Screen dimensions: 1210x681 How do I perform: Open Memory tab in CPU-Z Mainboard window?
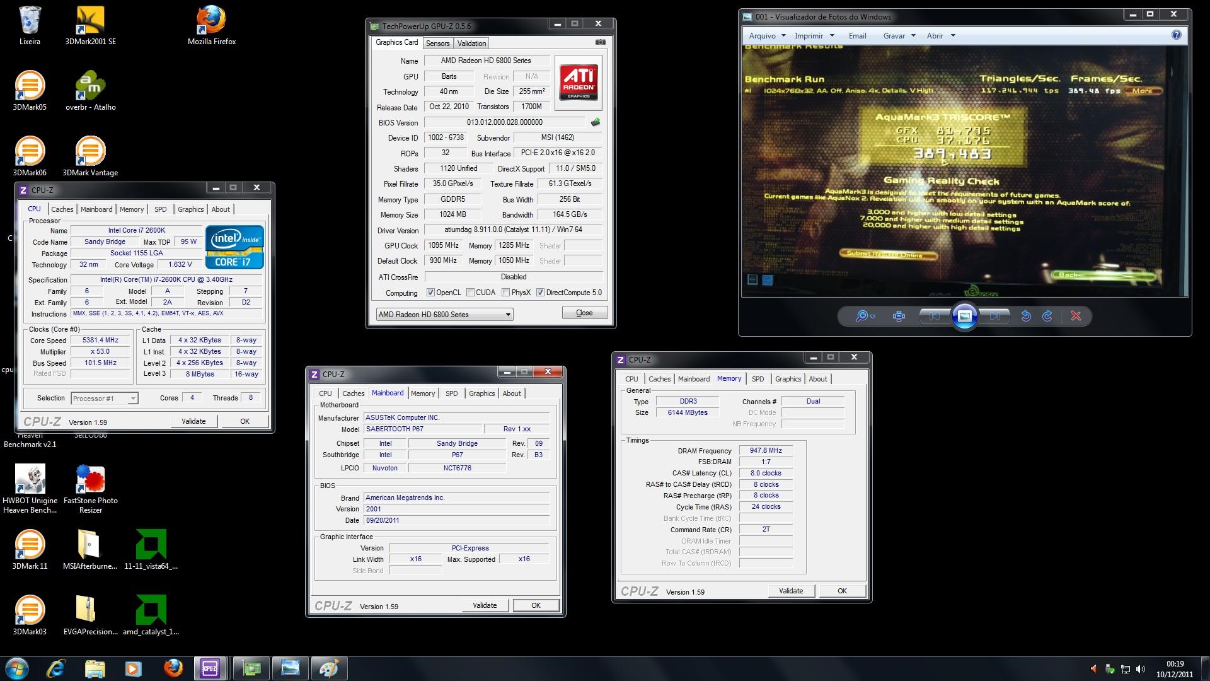[423, 393]
